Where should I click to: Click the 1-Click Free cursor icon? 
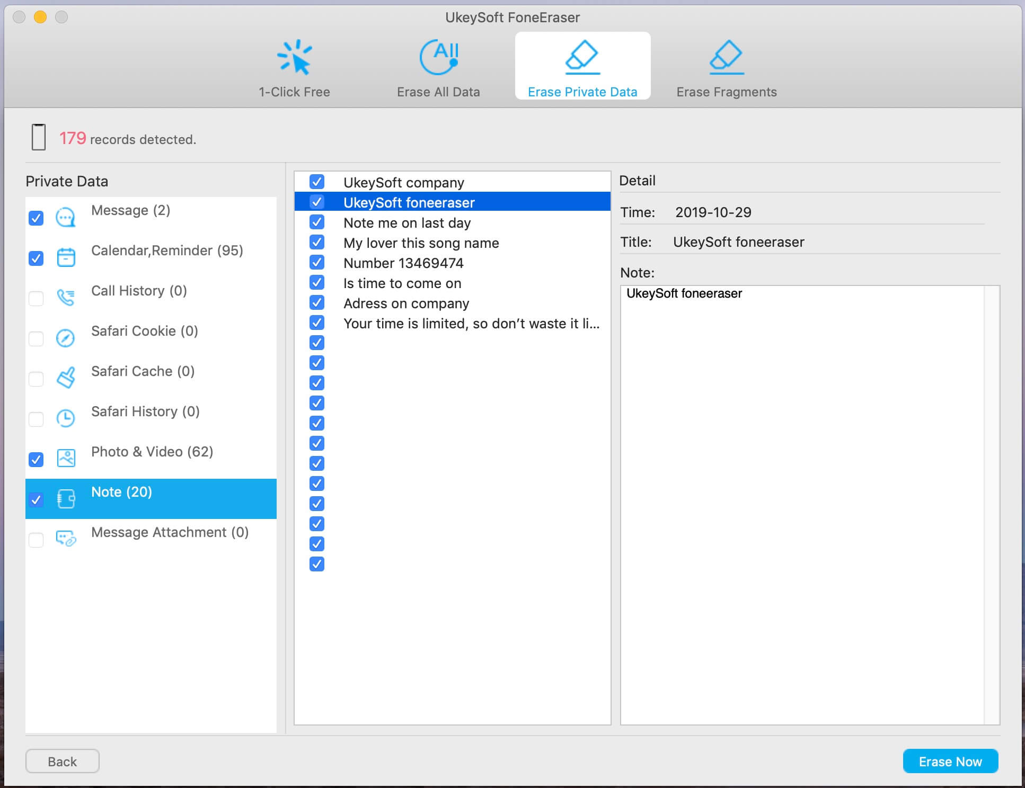click(294, 57)
